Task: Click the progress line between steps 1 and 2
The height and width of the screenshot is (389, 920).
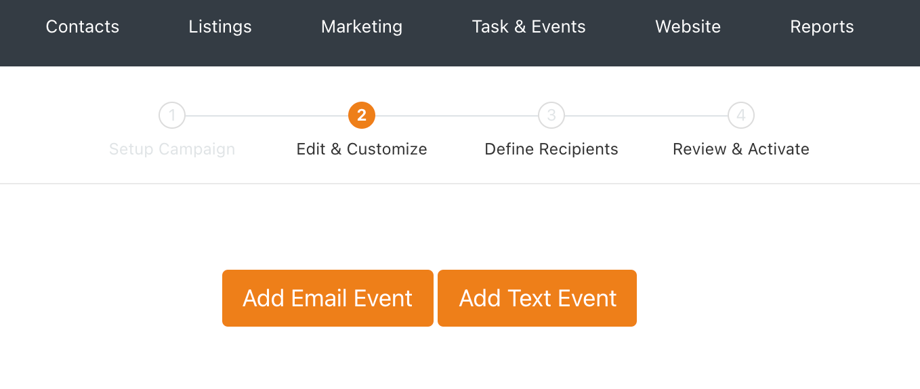Action: [x=267, y=115]
